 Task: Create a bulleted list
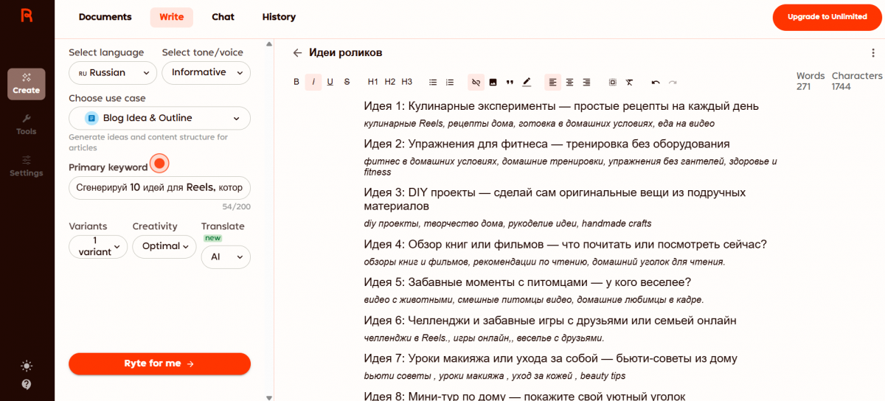click(x=433, y=82)
